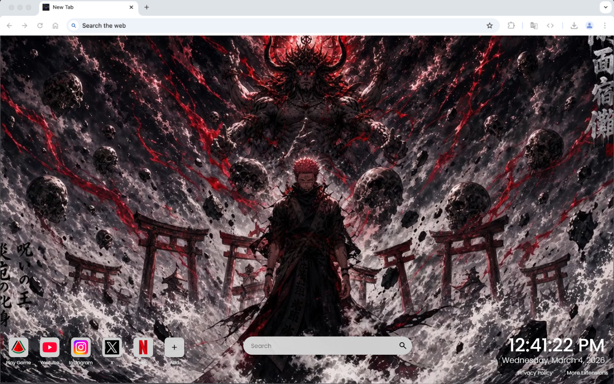This screenshot has height=384, width=614.
Task: Open the Netflix shortcut icon
Action: pyautogui.click(x=143, y=347)
